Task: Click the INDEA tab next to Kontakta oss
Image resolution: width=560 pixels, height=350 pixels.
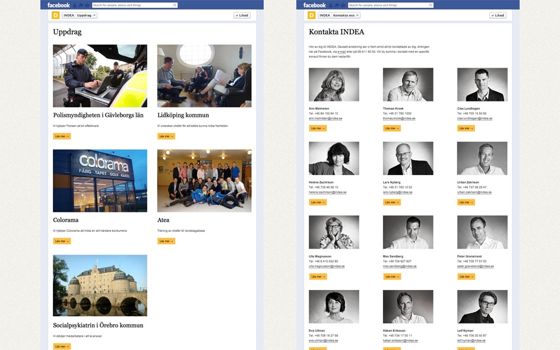Action: pos(325,15)
